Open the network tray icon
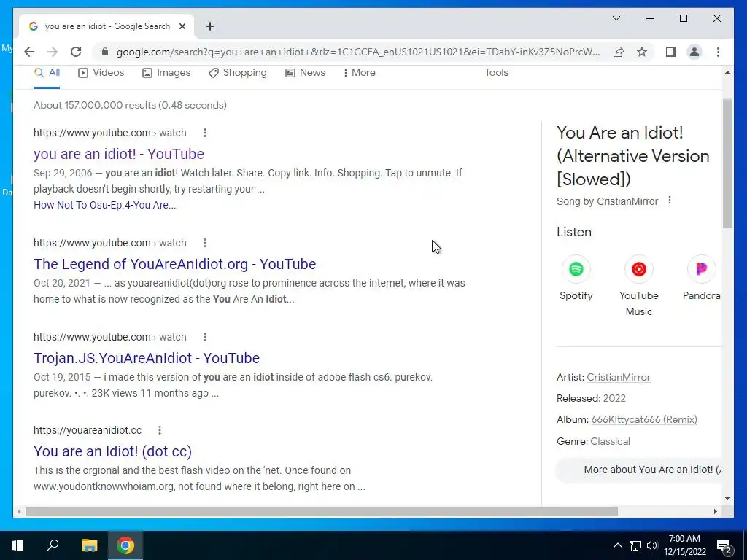Viewport: 747px width, 560px height. (x=635, y=545)
